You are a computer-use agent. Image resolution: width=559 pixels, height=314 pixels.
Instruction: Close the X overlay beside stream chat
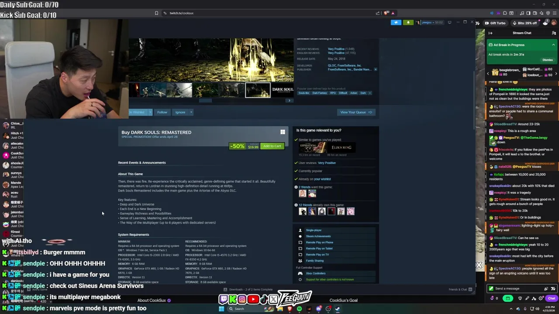(x=479, y=265)
